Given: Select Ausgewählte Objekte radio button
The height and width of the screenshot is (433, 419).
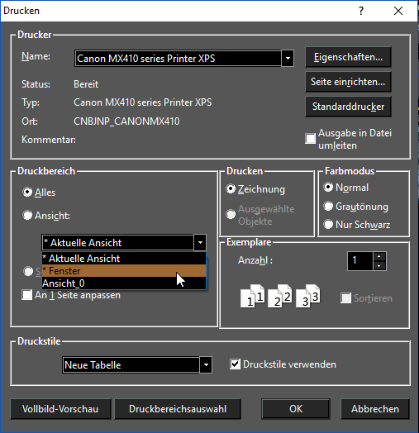Looking at the screenshot, I should pos(231,214).
